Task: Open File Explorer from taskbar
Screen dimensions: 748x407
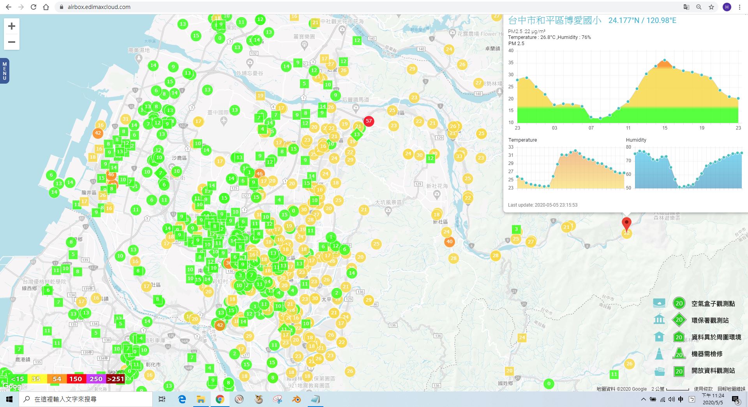Action: pos(201,399)
